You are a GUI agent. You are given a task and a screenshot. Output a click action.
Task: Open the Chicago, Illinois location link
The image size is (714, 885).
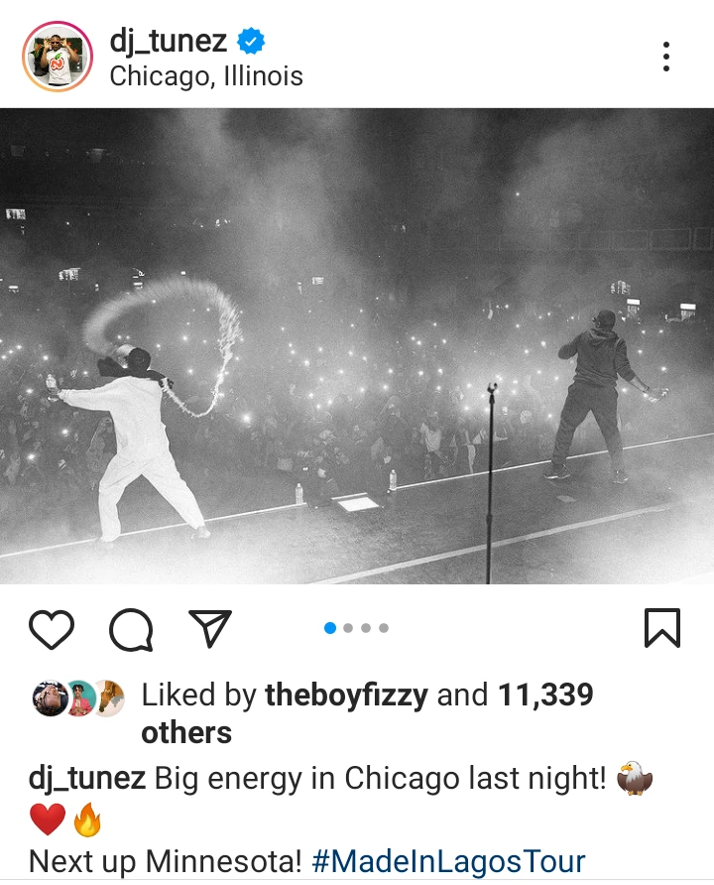(x=206, y=76)
